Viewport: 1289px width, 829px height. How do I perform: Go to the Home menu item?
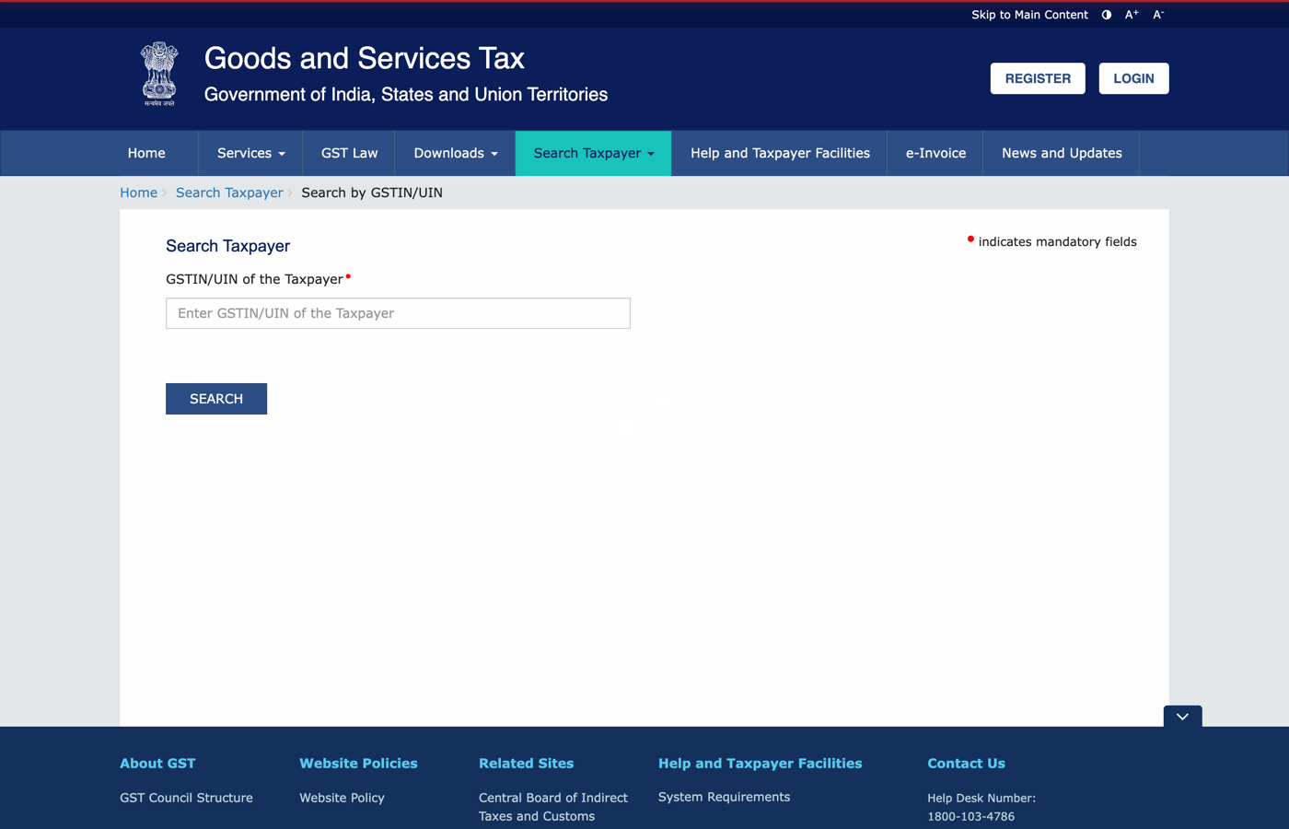[146, 153]
